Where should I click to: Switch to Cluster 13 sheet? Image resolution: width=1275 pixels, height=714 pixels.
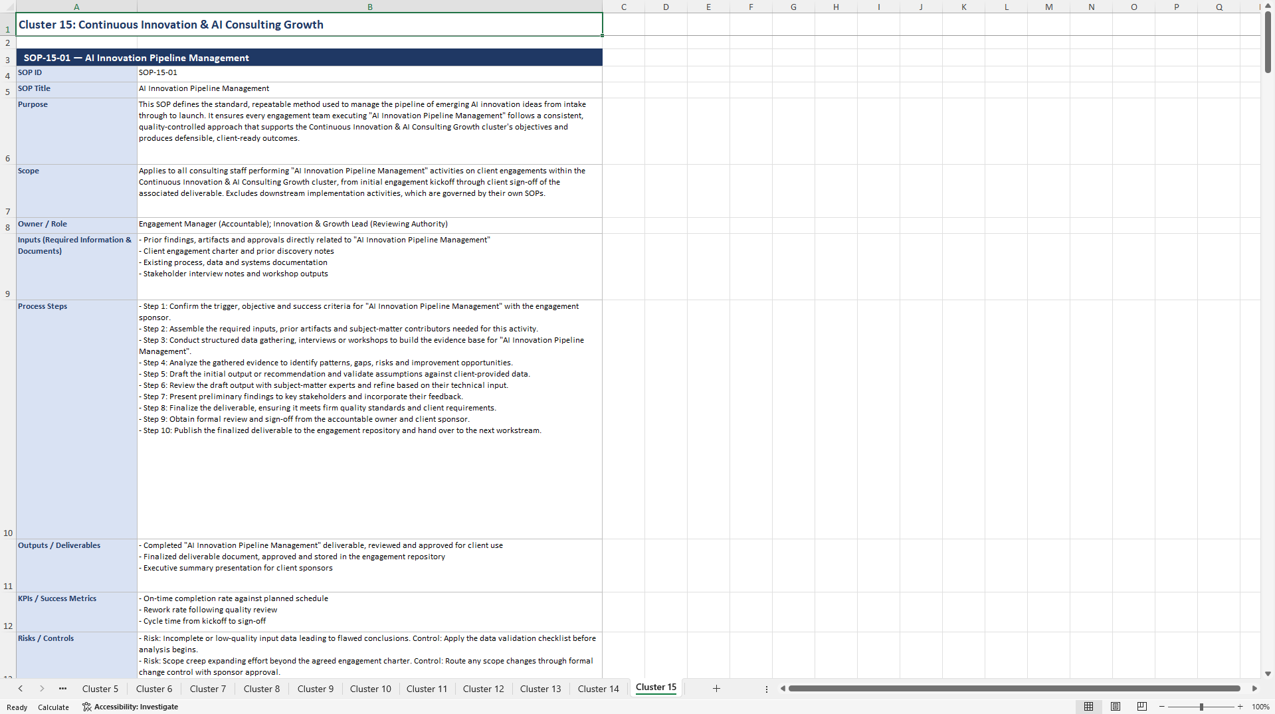541,689
